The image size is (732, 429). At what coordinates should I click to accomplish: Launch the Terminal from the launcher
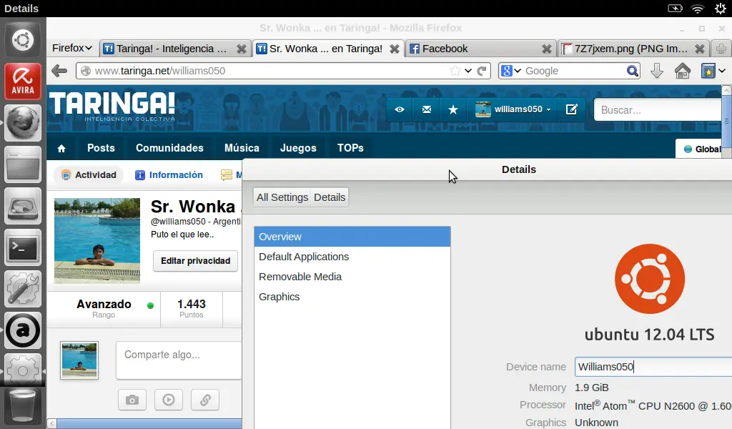tap(22, 247)
